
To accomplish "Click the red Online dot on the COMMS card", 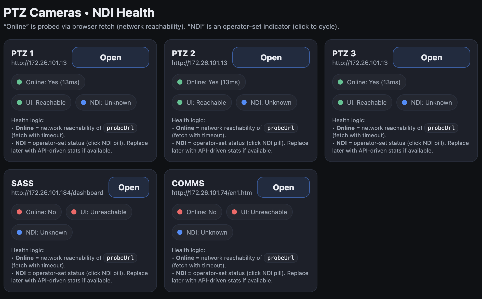I will coord(180,212).
